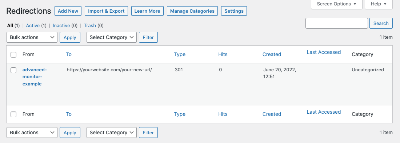Click the Hits value 0
The image size is (400, 143).
click(220, 70)
